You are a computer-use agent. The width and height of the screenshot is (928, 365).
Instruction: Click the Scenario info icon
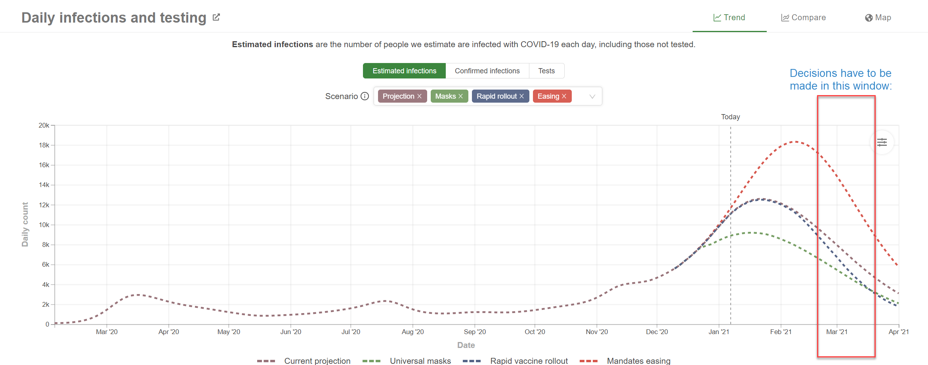(x=365, y=96)
